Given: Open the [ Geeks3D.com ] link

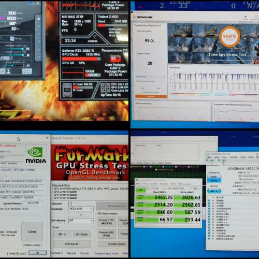Looking at the screenshot, I should pyautogui.click(x=17, y=253).
